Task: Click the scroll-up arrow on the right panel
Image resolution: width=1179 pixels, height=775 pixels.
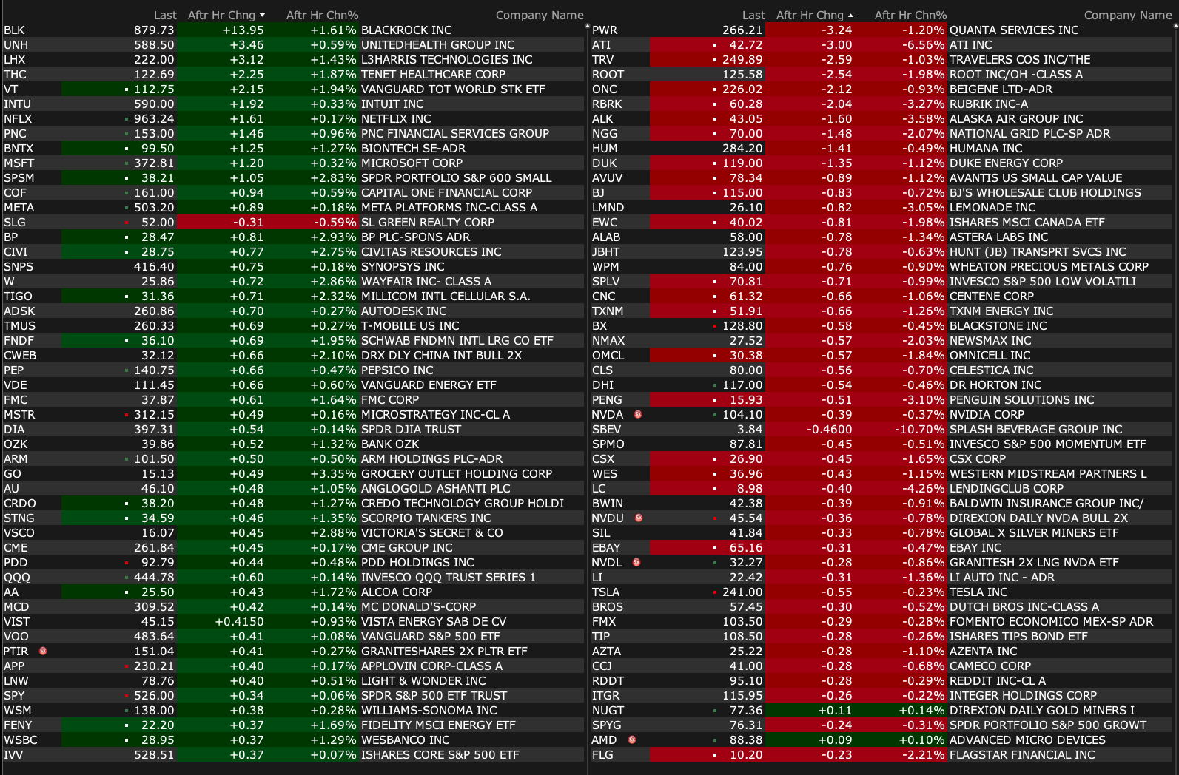Action: coord(1175,25)
